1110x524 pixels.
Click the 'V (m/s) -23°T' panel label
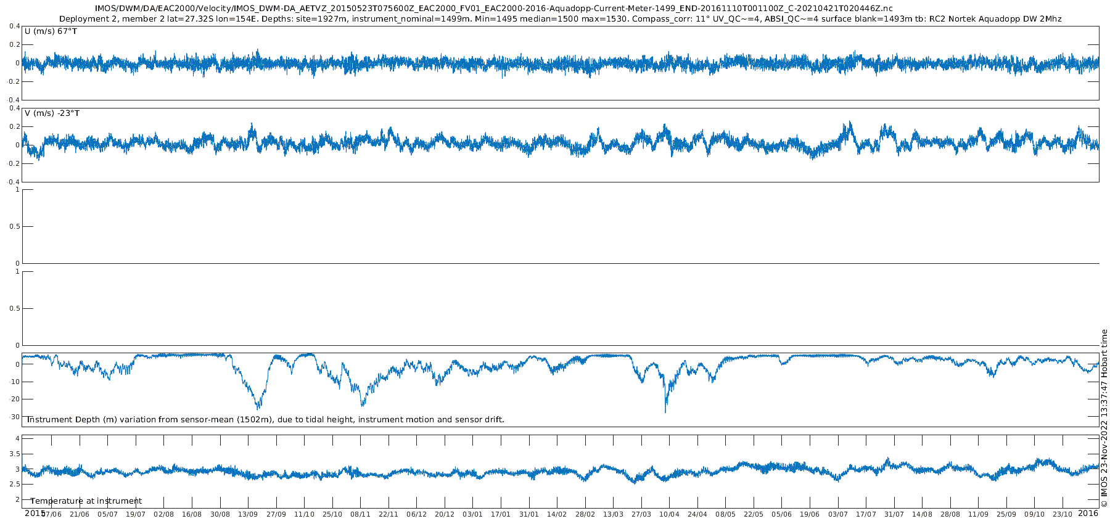(x=52, y=113)
